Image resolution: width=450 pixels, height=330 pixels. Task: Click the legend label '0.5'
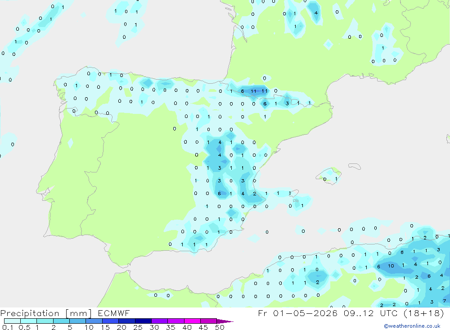[24, 327]
